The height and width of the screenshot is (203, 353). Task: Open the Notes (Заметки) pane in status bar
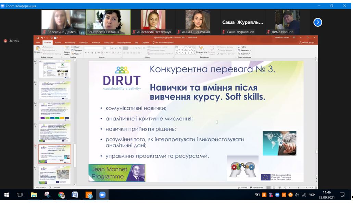243,188
